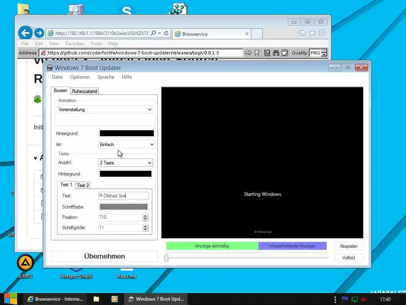Open the File menu in Internet Explorer
Viewport: 406px width, 305px height.
[x=25, y=44]
